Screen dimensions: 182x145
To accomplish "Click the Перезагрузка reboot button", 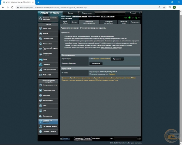I will click(87, 13).
